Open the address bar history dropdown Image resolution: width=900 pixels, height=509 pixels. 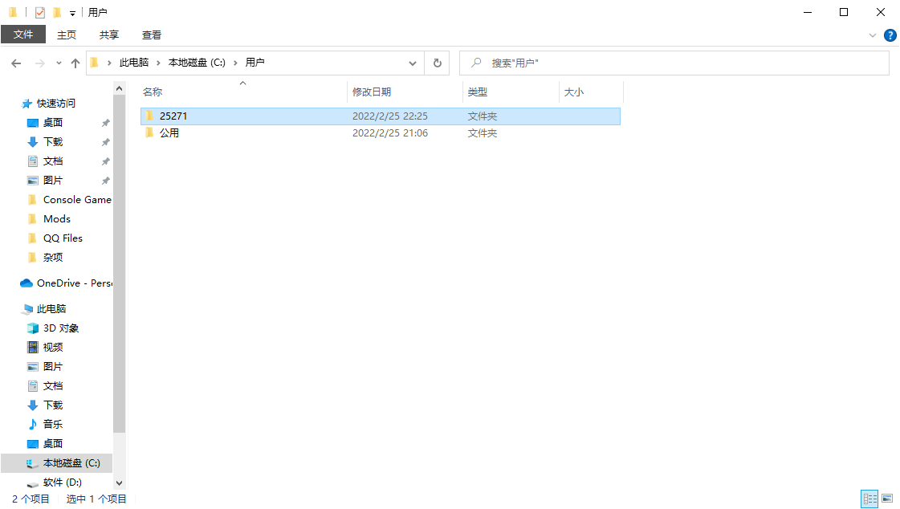tap(412, 63)
